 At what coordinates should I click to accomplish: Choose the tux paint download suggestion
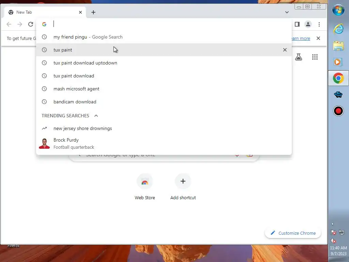[x=164, y=76]
